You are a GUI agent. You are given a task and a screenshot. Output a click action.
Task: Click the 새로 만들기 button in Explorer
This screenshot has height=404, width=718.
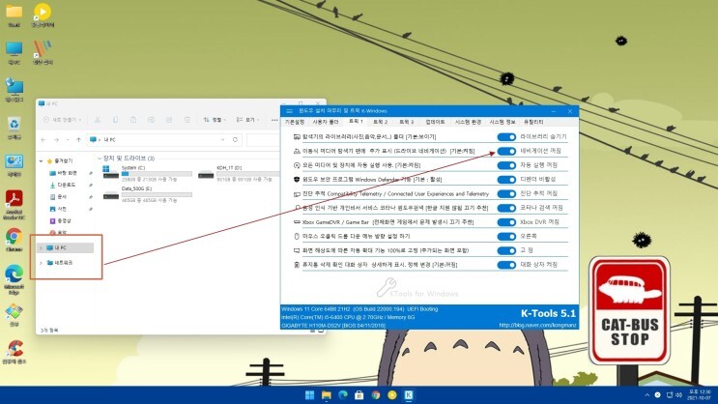(x=62, y=120)
